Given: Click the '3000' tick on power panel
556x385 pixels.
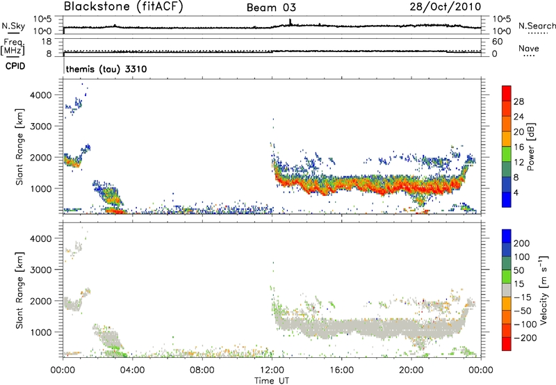Looking at the screenshot, I should click(41, 126).
